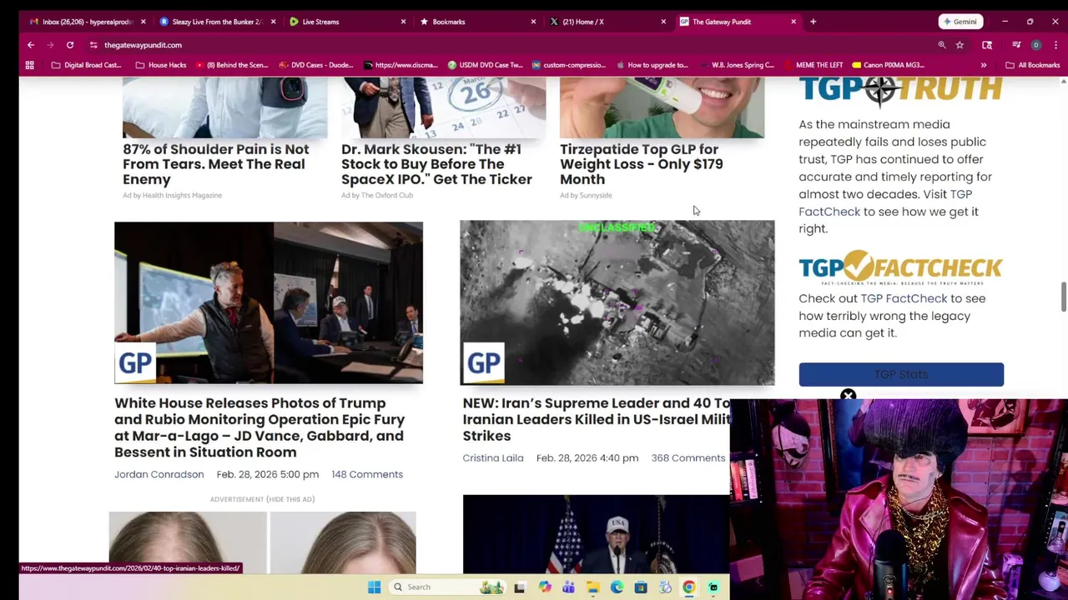Open Dr. Mark Skousen stock ad headline
The image size is (1068, 600).
click(x=436, y=164)
